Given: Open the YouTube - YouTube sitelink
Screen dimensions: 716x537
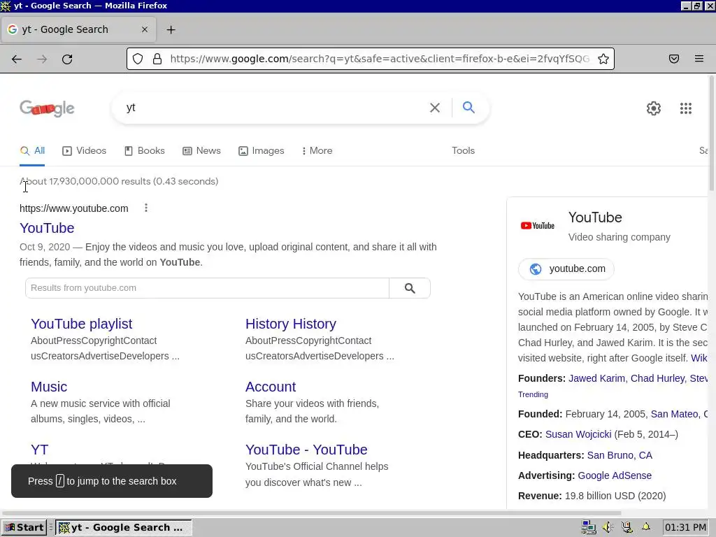Looking at the screenshot, I should pyautogui.click(x=306, y=450).
